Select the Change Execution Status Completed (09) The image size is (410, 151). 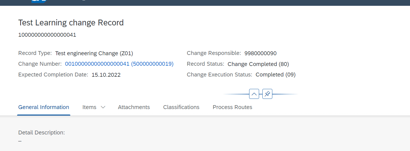276,75
